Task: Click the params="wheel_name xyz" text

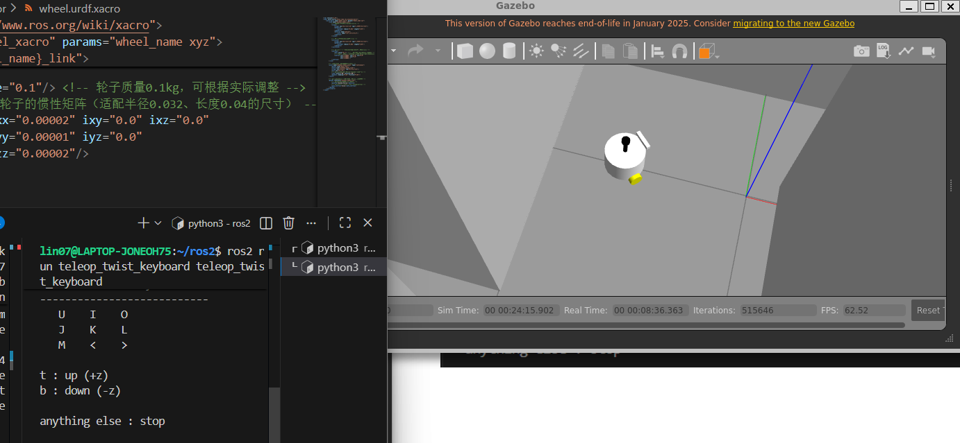Action: (143, 42)
